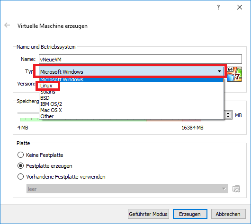Image resolution: width=251 pixels, height=224 pixels.
Task: Click the Abbrechen button
Action: (x=228, y=214)
